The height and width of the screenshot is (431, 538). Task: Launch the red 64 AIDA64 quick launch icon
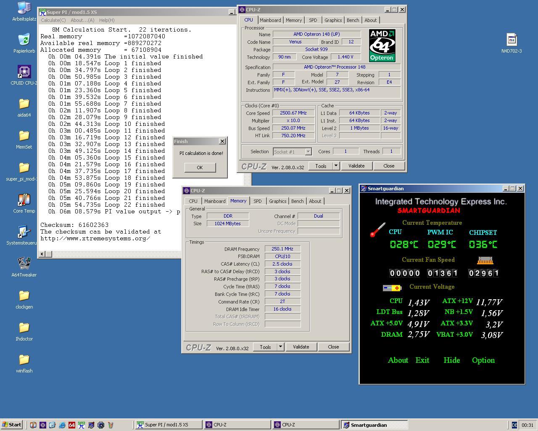tap(71, 425)
